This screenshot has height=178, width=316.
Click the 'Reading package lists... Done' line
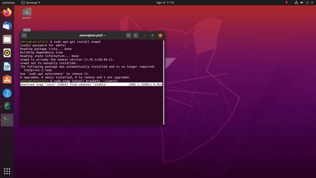click(x=46, y=49)
